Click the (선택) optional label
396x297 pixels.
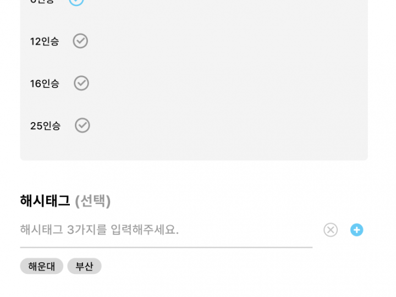point(93,201)
